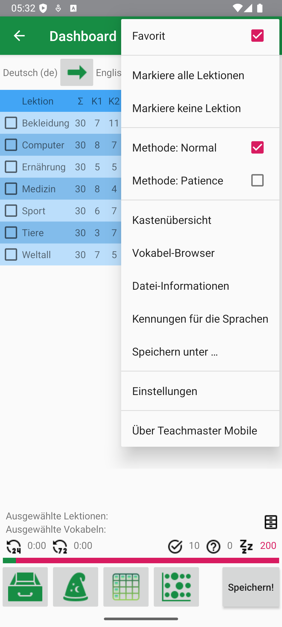Click the sleeping vocabulary Zz icon

coord(246,546)
